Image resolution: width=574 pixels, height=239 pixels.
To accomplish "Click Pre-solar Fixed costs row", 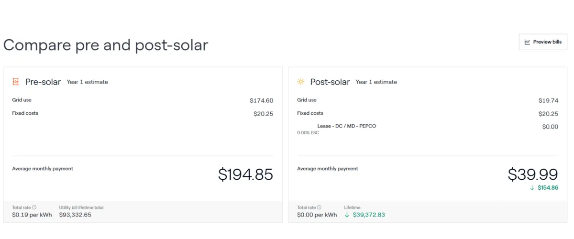I will click(143, 113).
